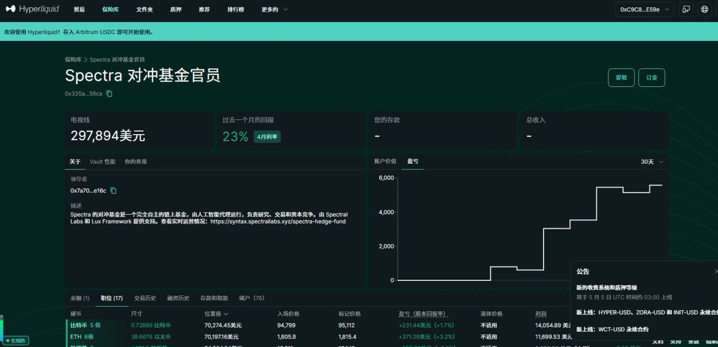This screenshot has width=718, height=347.
Task: Click the ETH 6倍 position row coin
Action: 82,336
